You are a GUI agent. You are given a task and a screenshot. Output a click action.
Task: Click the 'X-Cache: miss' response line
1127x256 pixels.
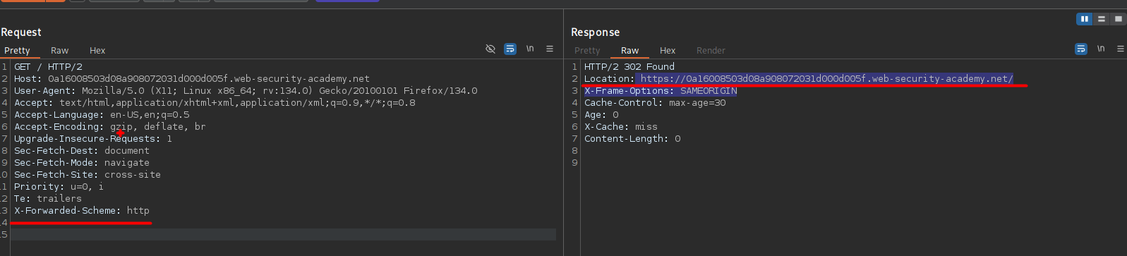click(621, 127)
